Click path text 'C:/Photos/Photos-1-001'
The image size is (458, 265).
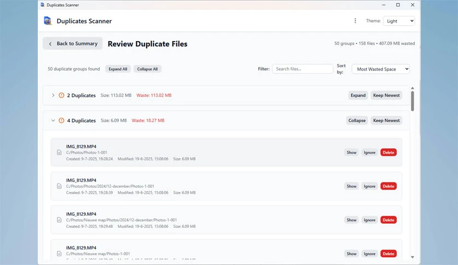point(87,152)
